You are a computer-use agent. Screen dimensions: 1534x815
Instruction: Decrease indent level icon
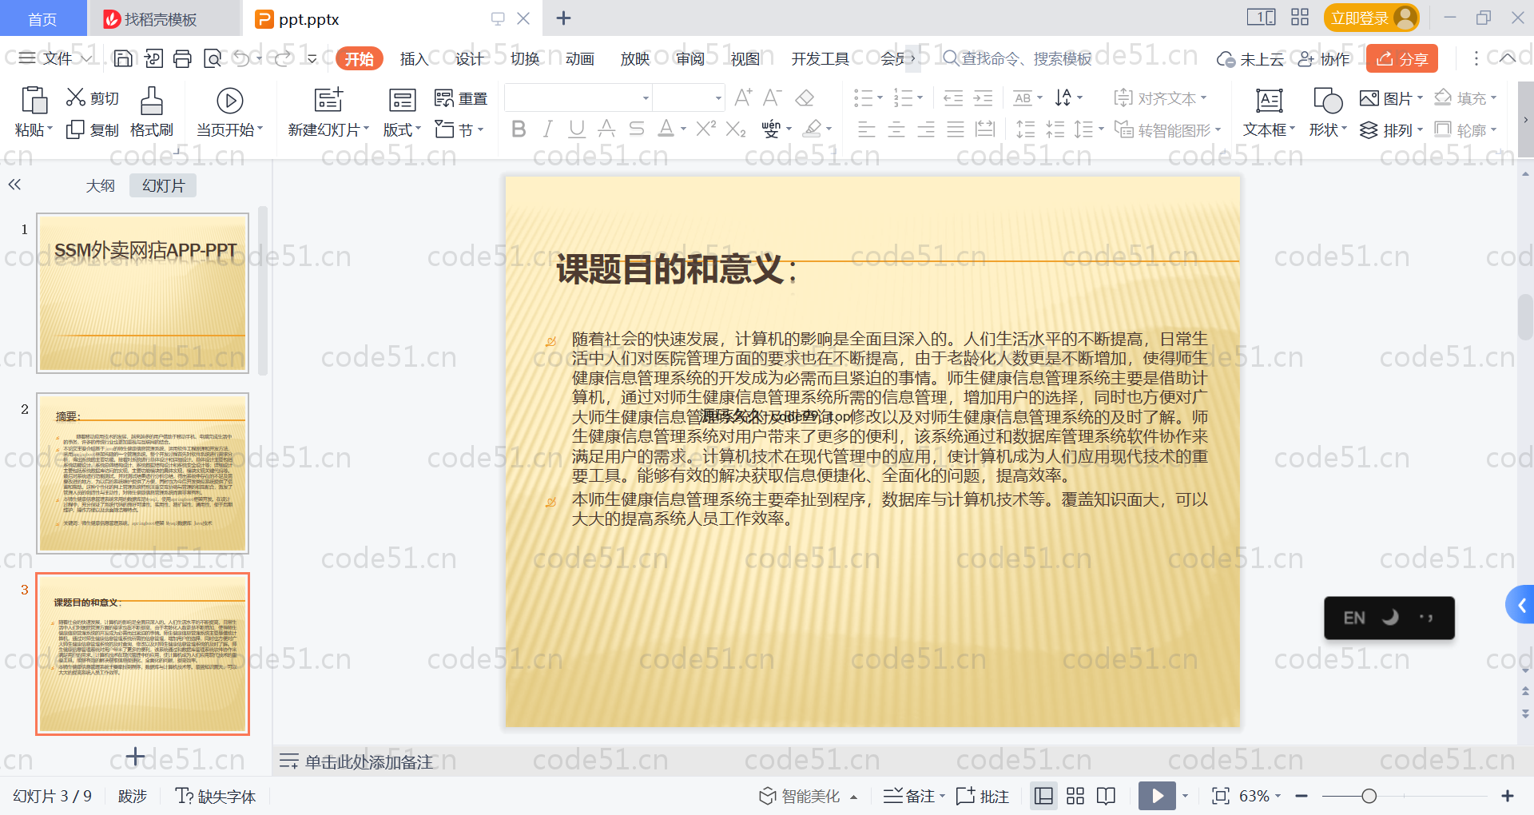coord(954,98)
